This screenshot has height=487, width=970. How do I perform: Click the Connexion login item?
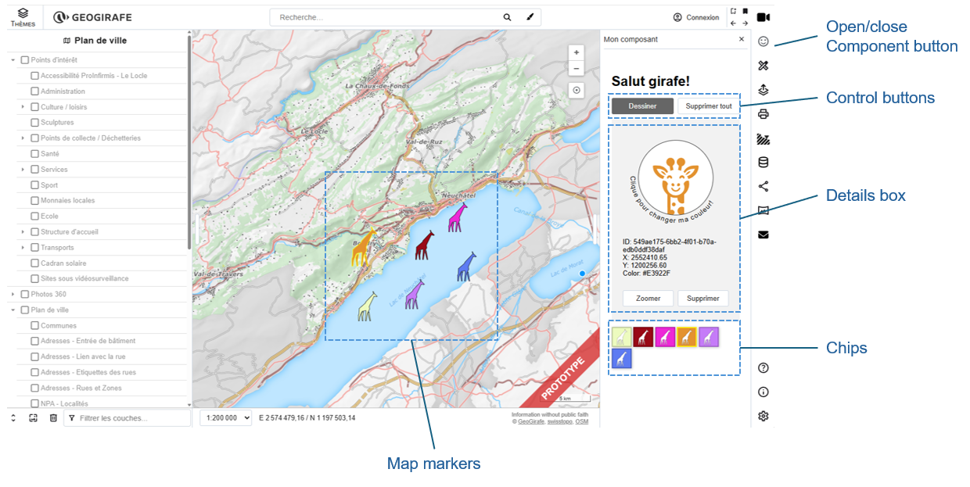tap(695, 17)
